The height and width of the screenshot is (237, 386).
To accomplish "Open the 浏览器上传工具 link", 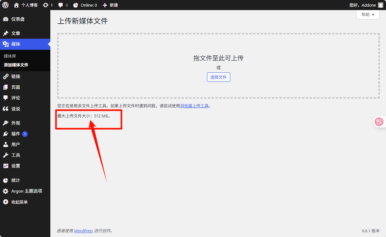I will (194, 106).
